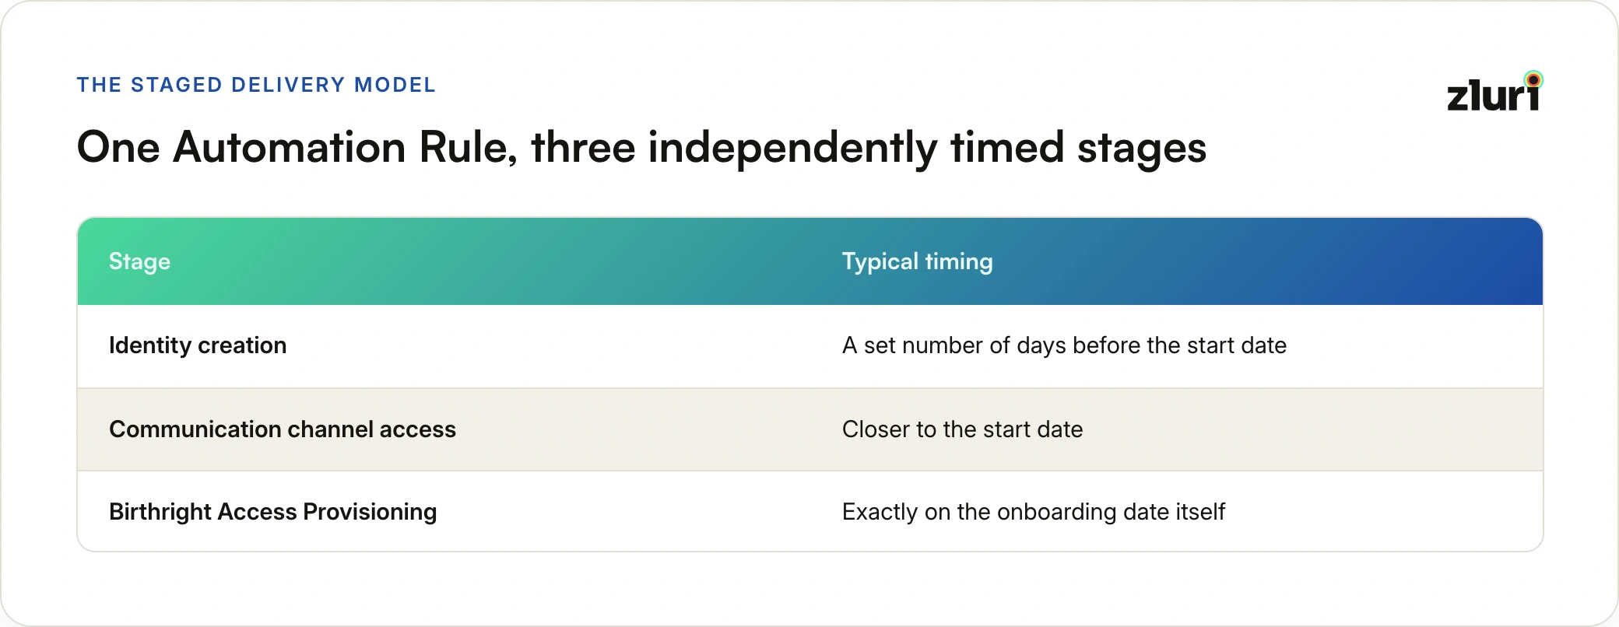Click the Closer to the start date timing
The height and width of the screenshot is (627, 1619).
[962, 429]
